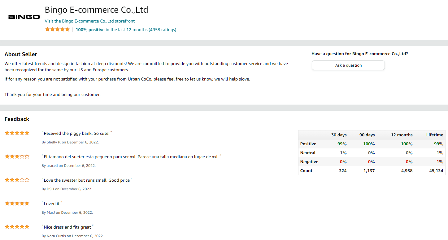
Task: Click the 'Love the sweater but runs small' review
Action: click(x=87, y=180)
